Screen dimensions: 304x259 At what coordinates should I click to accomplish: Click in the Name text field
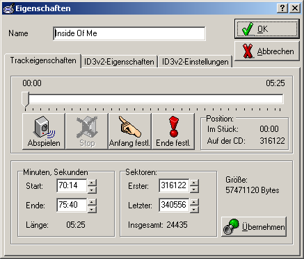pos(129,33)
